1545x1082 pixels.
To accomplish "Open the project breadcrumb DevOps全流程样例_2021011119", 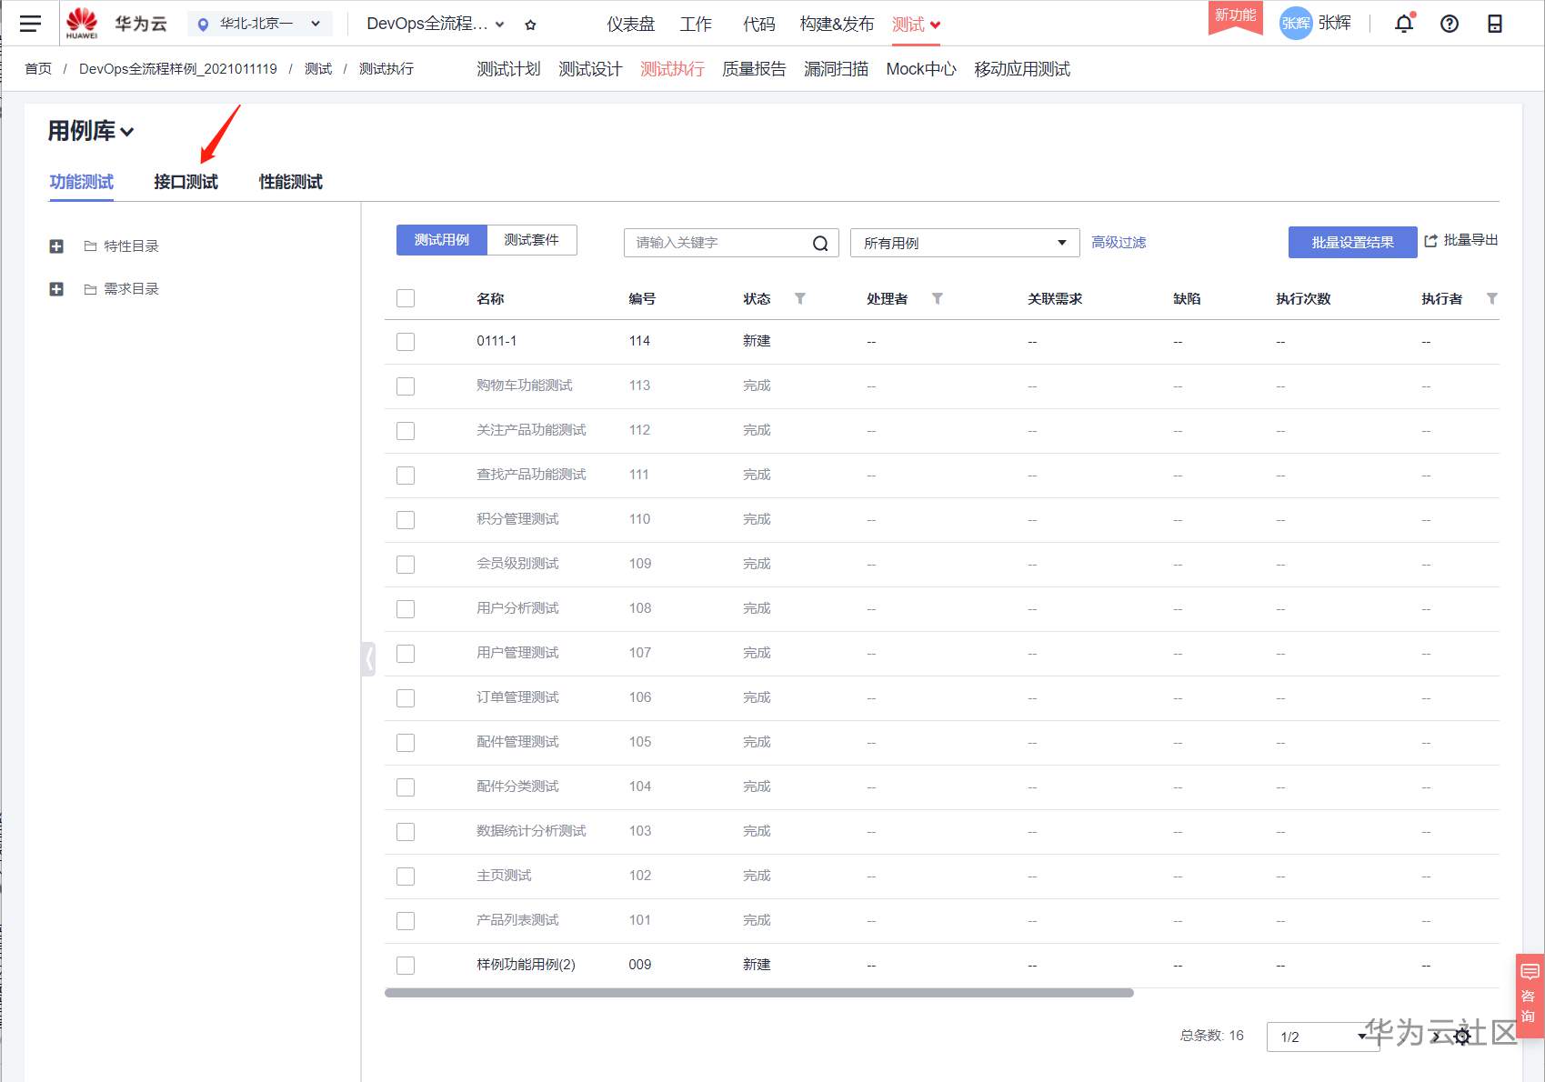I will tap(178, 69).
